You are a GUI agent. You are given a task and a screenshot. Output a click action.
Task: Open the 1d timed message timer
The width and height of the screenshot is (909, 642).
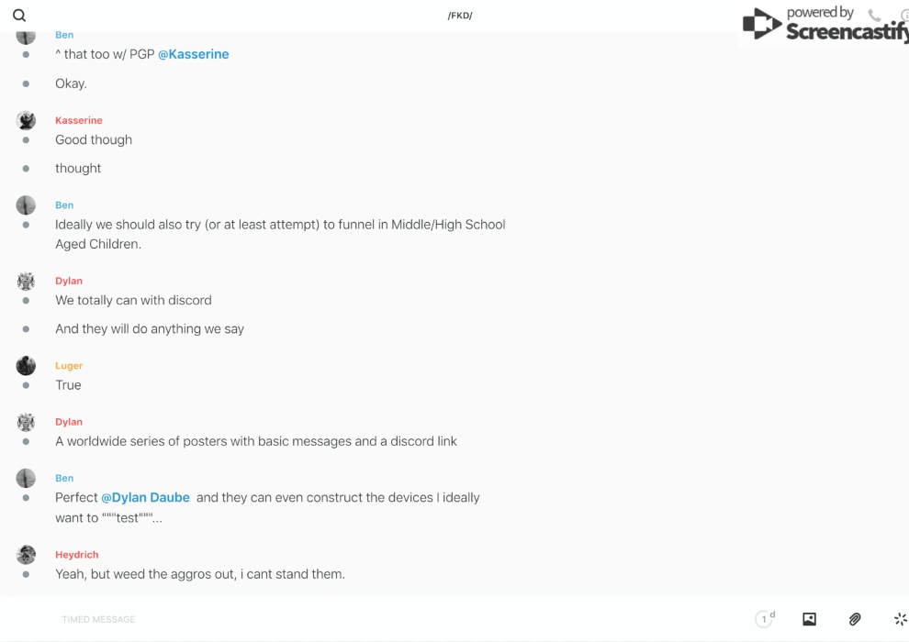(x=765, y=619)
